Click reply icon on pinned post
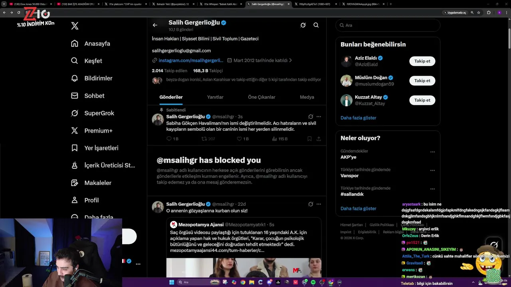511x287 pixels. tap(169, 139)
